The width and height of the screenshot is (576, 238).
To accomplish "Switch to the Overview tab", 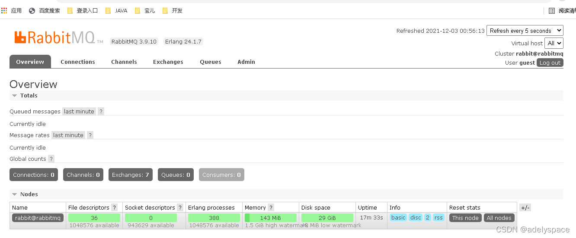I will (x=30, y=62).
